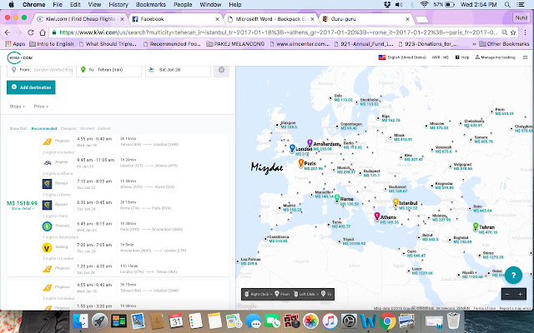
Task: Zoom out the map with minus button
Action: [507, 294]
